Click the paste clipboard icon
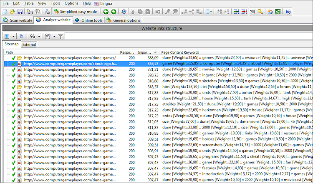 [x=148, y=12]
